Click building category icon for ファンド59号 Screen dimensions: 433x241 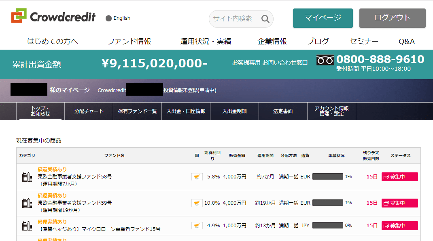click(x=27, y=203)
